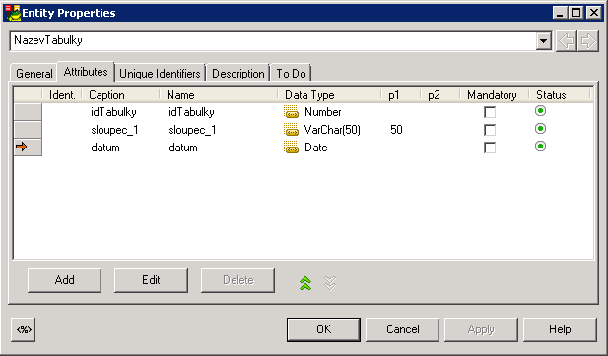Click the Add attribute button
Image resolution: width=608 pixels, height=356 pixels.
pyautogui.click(x=64, y=280)
